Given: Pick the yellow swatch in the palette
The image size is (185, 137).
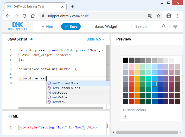Looking at the screenshot, I should pyautogui.click(x=137, y=78).
